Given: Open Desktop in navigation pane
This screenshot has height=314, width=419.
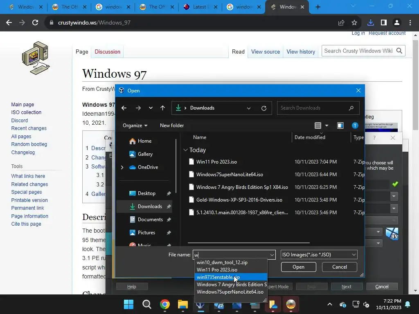Looking at the screenshot, I should pyautogui.click(x=146, y=193).
